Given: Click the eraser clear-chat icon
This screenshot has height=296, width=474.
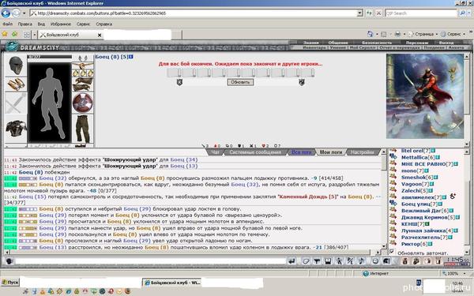Looking at the screenshot, I should pos(306,261).
